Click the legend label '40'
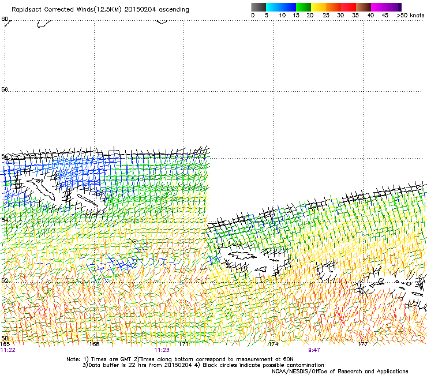This screenshot has height=375, width=427. click(x=370, y=16)
